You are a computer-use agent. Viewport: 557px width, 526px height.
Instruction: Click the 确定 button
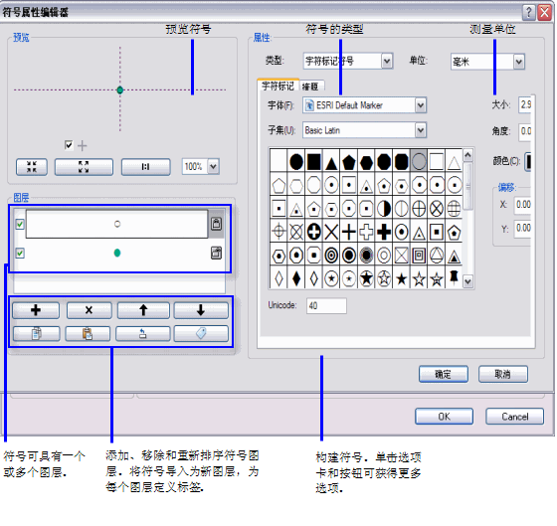click(x=444, y=374)
